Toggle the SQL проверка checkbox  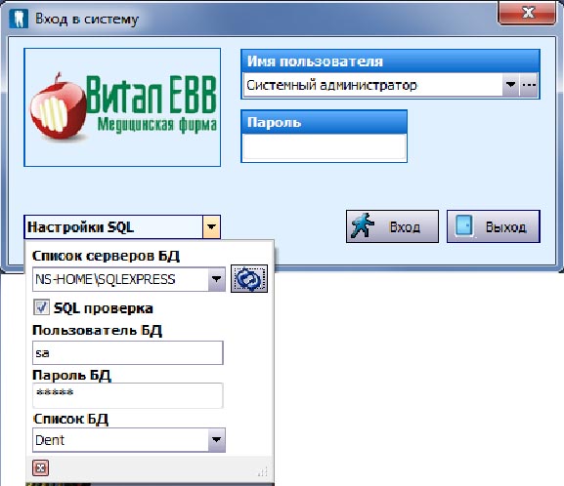[41, 307]
